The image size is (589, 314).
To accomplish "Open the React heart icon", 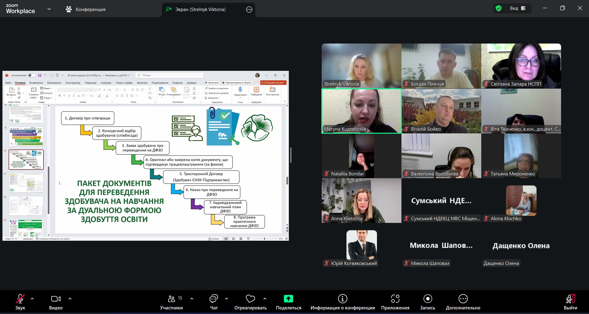I will pyautogui.click(x=250, y=299).
